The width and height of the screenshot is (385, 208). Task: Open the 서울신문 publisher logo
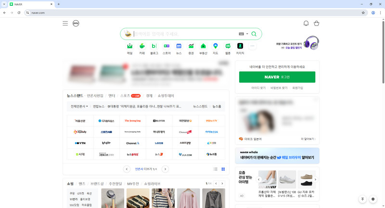[80, 121]
